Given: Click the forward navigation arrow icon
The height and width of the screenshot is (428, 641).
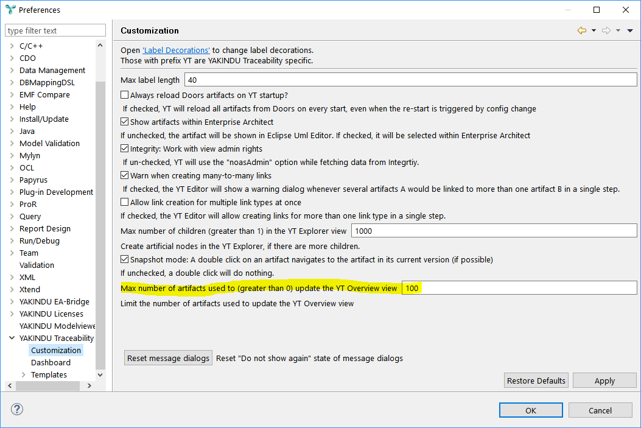Looking at the screenshot, I should click(x=606, y=30).
